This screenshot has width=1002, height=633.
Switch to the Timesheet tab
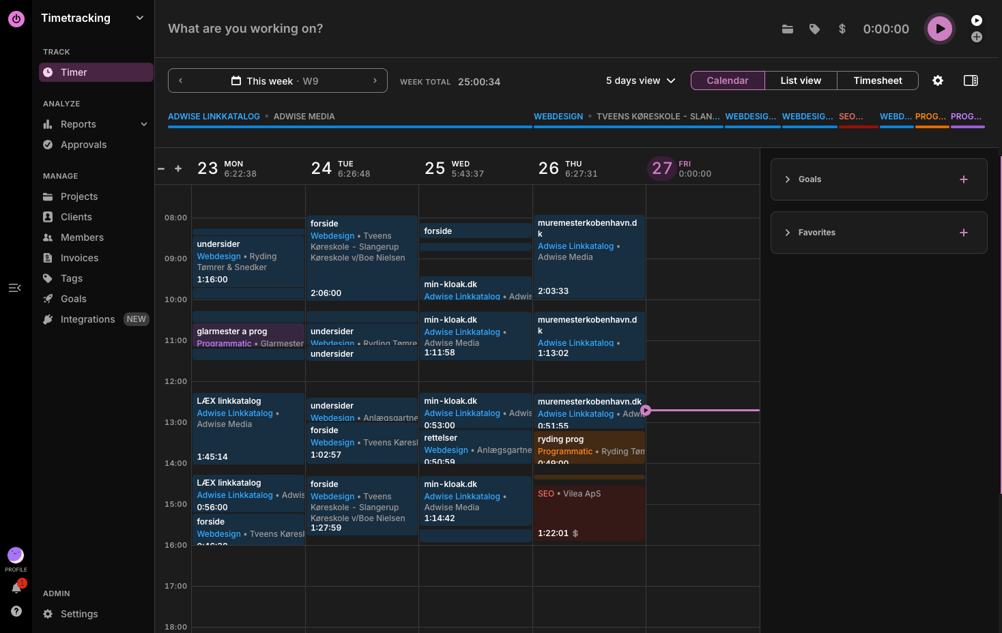tap(877, 80)
